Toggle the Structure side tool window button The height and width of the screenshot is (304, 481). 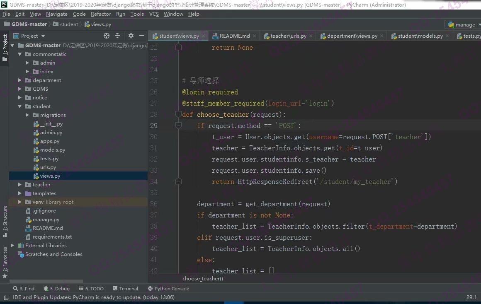tap(5, 221)
